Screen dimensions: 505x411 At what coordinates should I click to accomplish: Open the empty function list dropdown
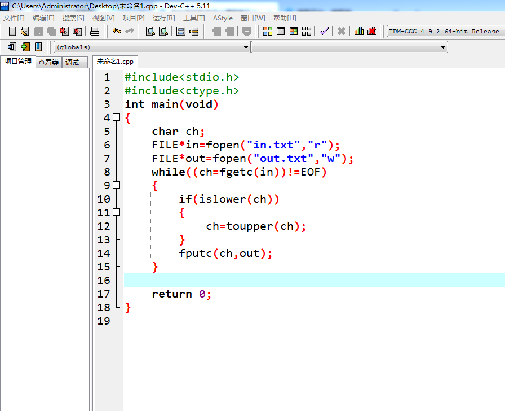[x=349, y=47]
